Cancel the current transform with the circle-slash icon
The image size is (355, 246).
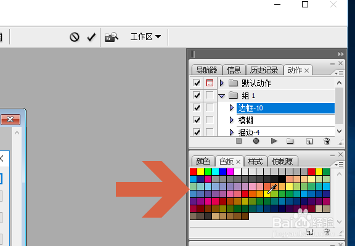pyautogui.click(x=75, y=37)
